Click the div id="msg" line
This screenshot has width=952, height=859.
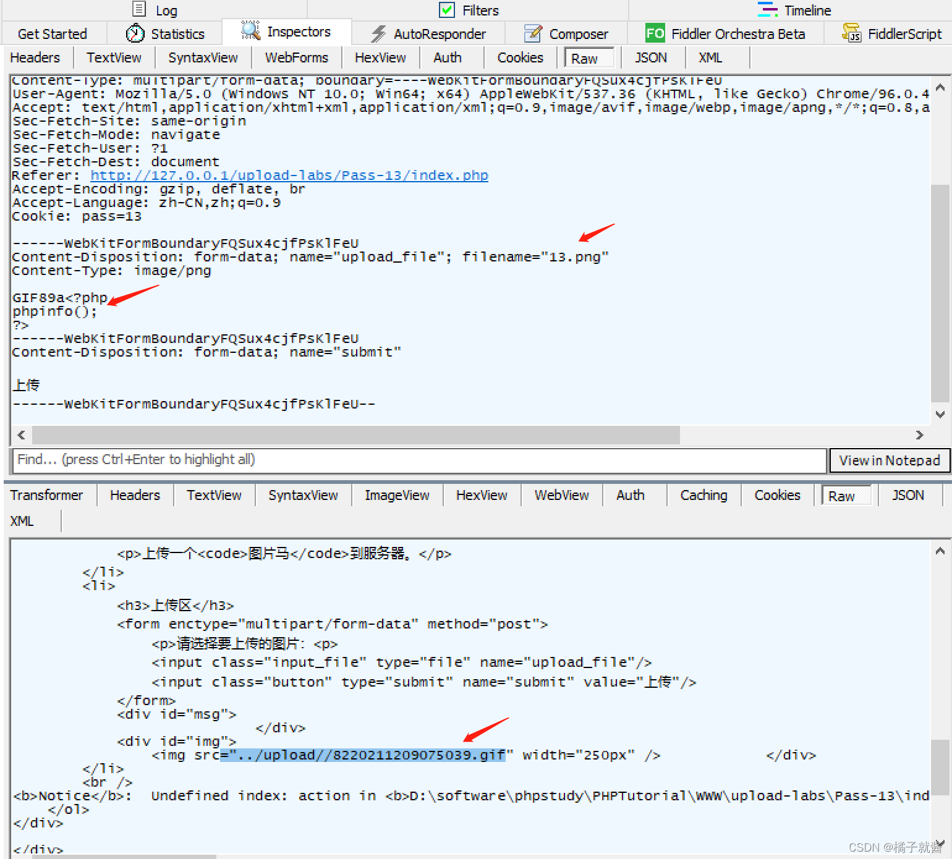pos(177,714)
